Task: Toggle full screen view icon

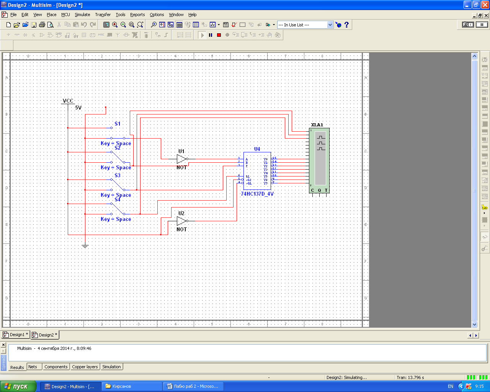Action: [x=106, y=25]
